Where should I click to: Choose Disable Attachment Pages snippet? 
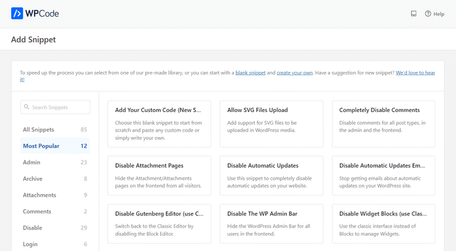pyautogui.click(x=160, y=176)
